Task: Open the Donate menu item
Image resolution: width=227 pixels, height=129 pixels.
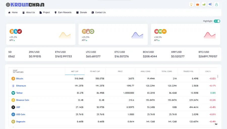Action: pyautogui.click(x=82, y=12)
